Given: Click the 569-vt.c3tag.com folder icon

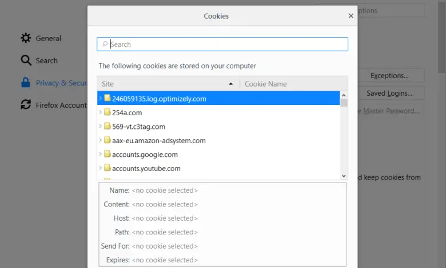Looking at the screenshot, I should click(x=107, y=127).
